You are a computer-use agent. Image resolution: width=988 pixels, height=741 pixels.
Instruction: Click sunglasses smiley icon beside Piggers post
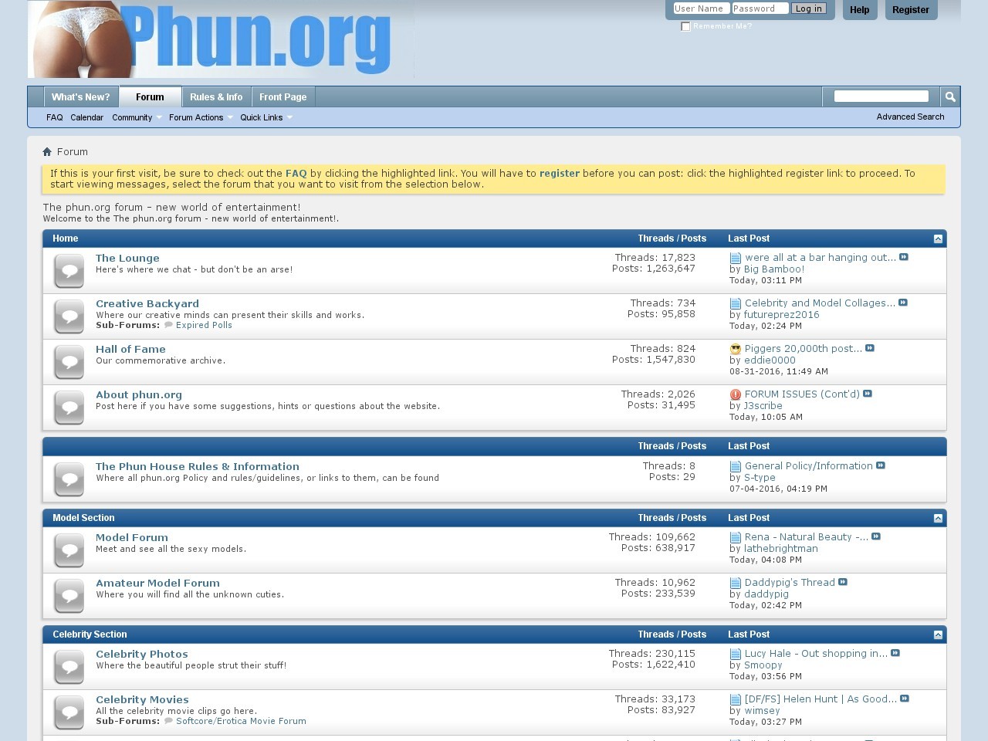click(736, 349)
